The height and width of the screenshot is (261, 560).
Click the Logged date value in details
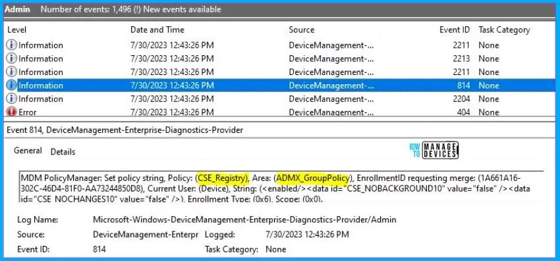(x=307, y=234)
